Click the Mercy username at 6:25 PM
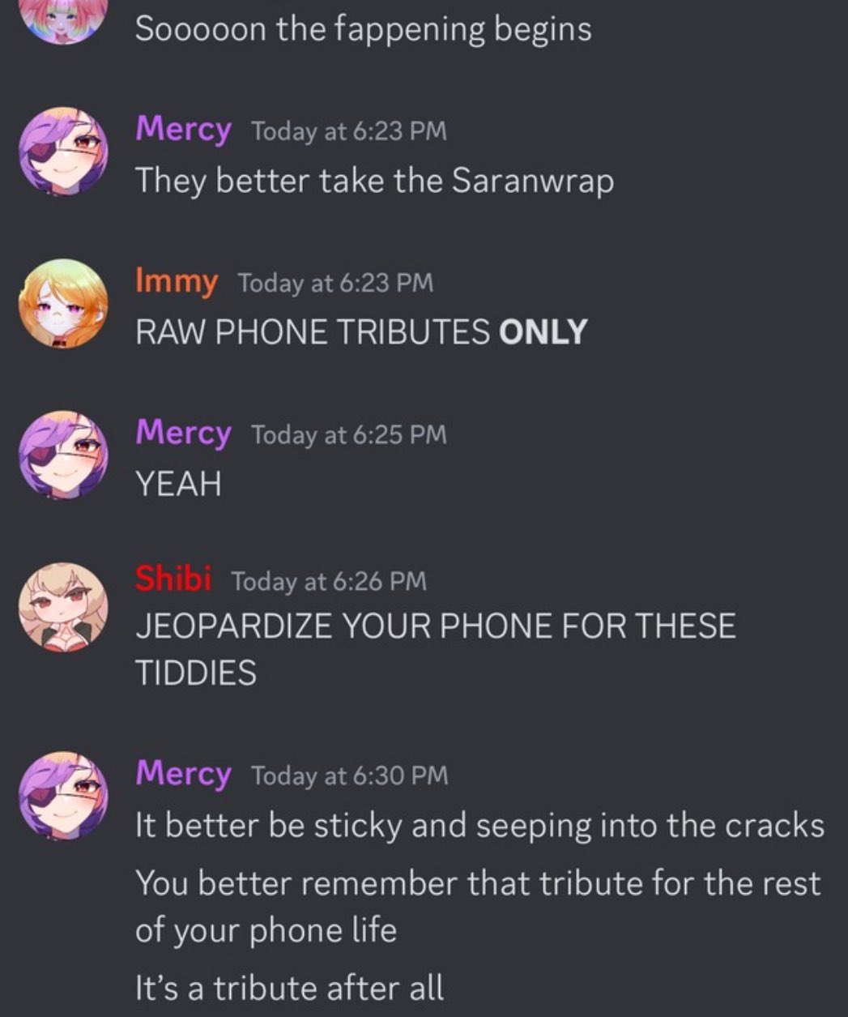This screenshot has height=1017, width=848. 183,433
